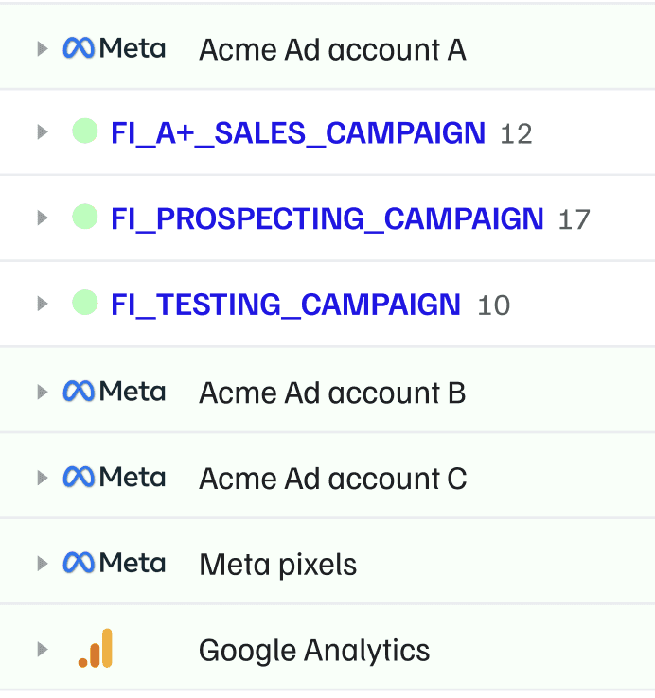This screenshot has height=698, width=655.
Task: Click Meta logo beside Acme Ad account B
Action: [x=114, y=392]
